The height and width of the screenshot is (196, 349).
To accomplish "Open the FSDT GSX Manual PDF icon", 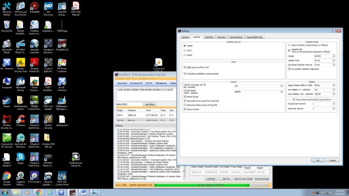I will (x=75, y=9).
